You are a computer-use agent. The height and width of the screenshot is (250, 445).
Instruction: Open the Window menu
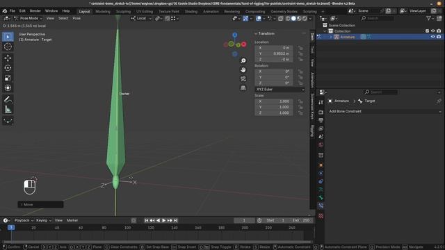(x=51, y=11)
